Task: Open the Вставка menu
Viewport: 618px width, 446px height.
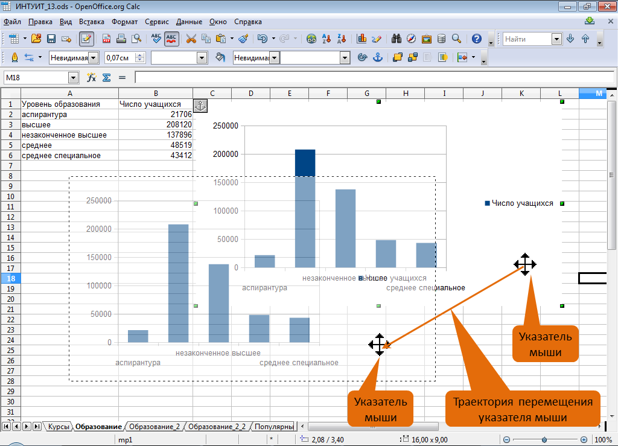Action: [92, 22]
